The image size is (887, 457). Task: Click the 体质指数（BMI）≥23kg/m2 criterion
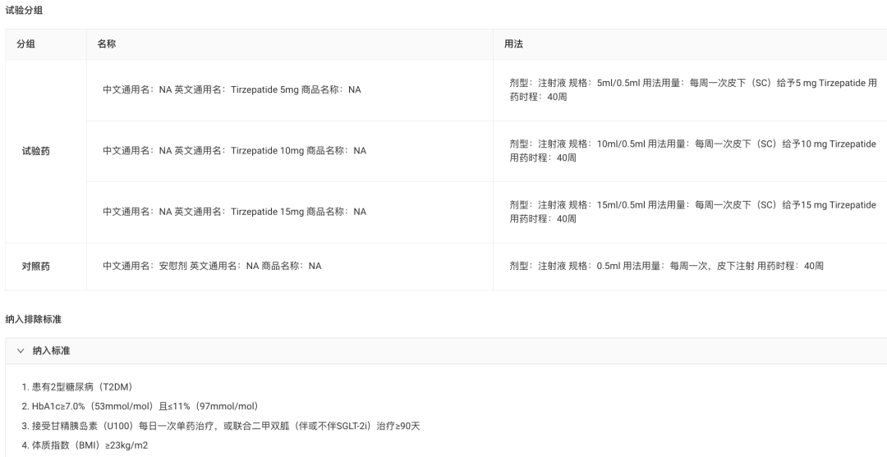[x=85, y=446]
